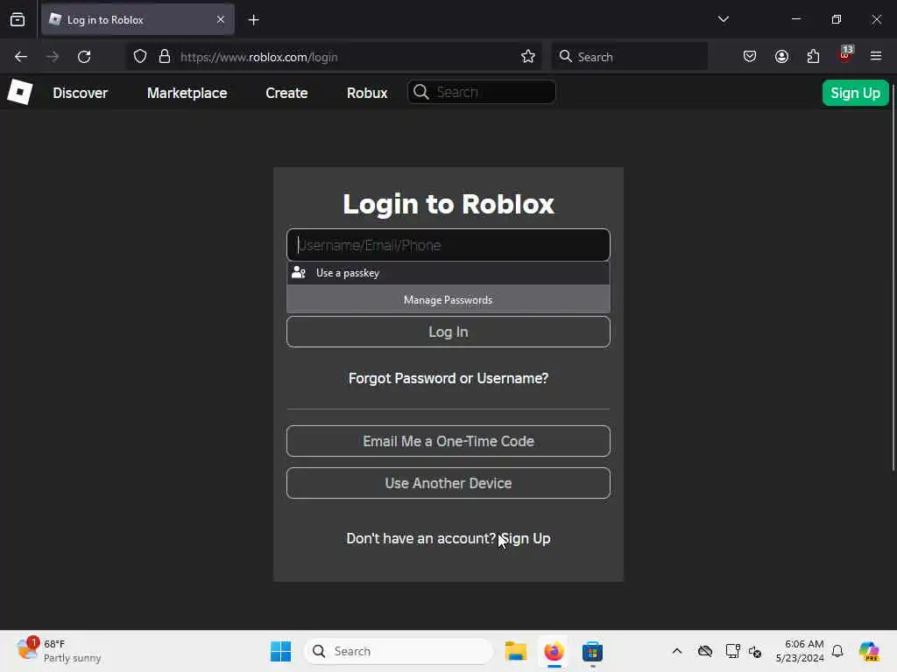897x672 pixels.
Task: Expand the list all tabs chevron
Action: 723,19
